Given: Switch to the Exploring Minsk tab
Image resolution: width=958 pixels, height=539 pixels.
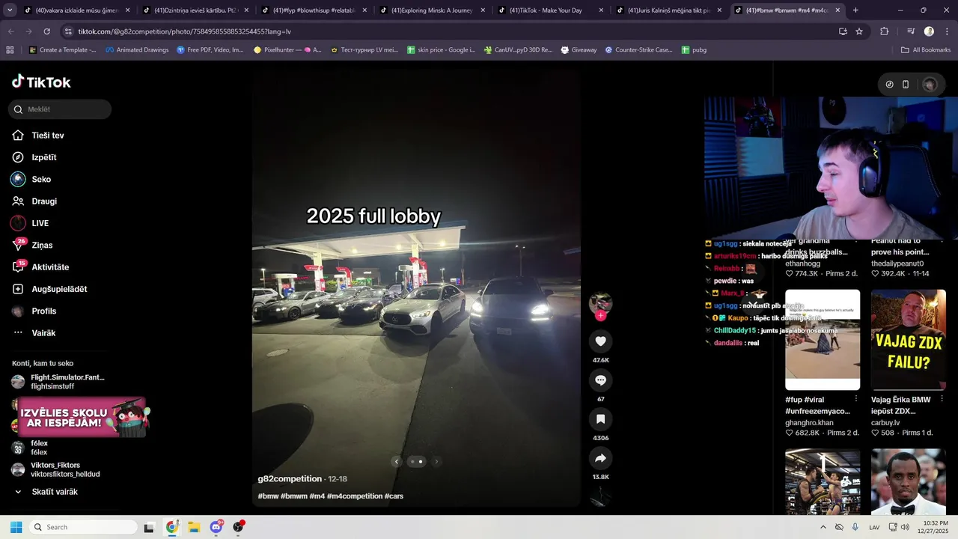Looking at the screenshot, I should pos(432,10).
